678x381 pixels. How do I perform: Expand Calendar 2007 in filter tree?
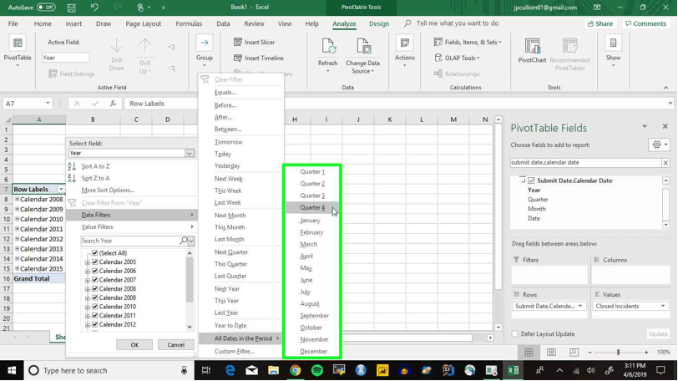[x=88, y=280]
